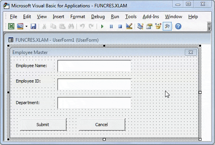Click the Department text box

point(94,103)
